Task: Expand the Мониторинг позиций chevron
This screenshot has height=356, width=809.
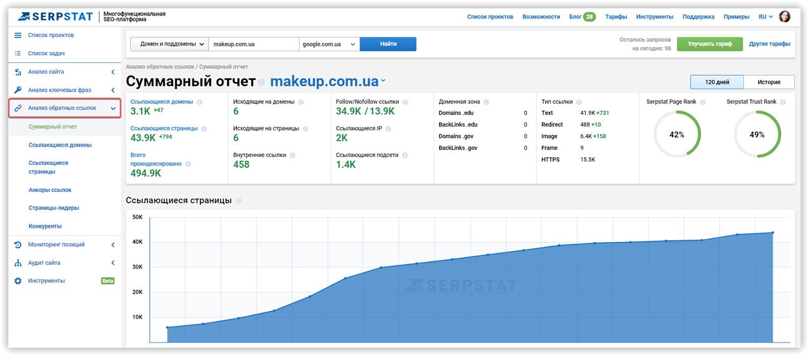Action: tap(113, 244)
